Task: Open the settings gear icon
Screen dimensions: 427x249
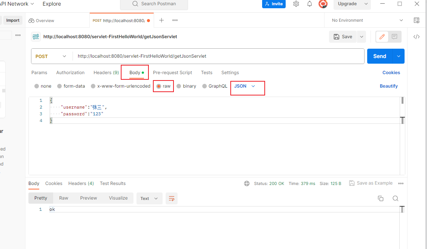Action: click(x=296, y=4)
